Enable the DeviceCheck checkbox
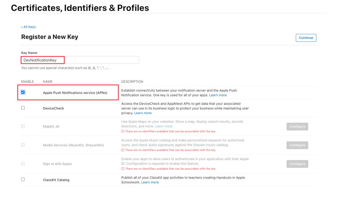Image resolution: width=344 pixels, height=207 pixels. pos(23,108)
